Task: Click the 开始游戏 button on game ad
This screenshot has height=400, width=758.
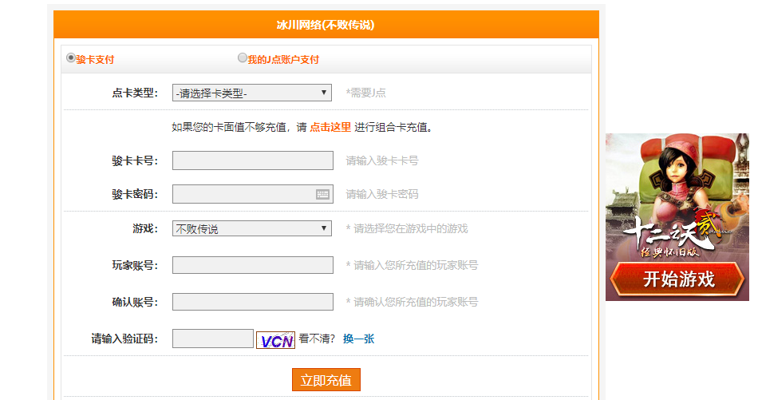Action: coord(677,279)
